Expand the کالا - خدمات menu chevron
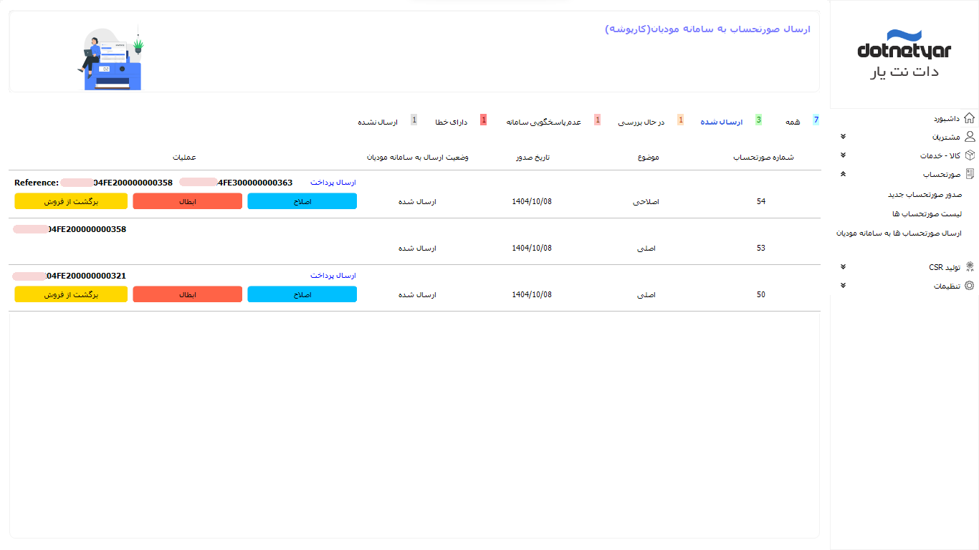This screenshot has width=979, height=550. (x=843, y=155)
